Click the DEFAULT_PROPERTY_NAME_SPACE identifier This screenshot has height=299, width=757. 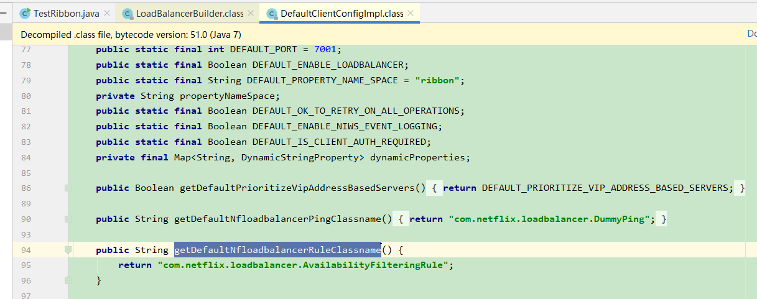(x=323, y=80)
